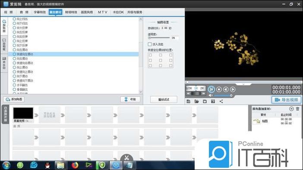Viewport: 303px width, 170px height.
Task: Switch to the 音频 tab
Action: pyautogui.click(x=24, y=12)
